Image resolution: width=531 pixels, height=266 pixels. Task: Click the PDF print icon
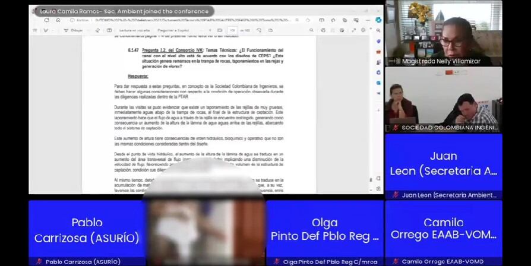323,30
